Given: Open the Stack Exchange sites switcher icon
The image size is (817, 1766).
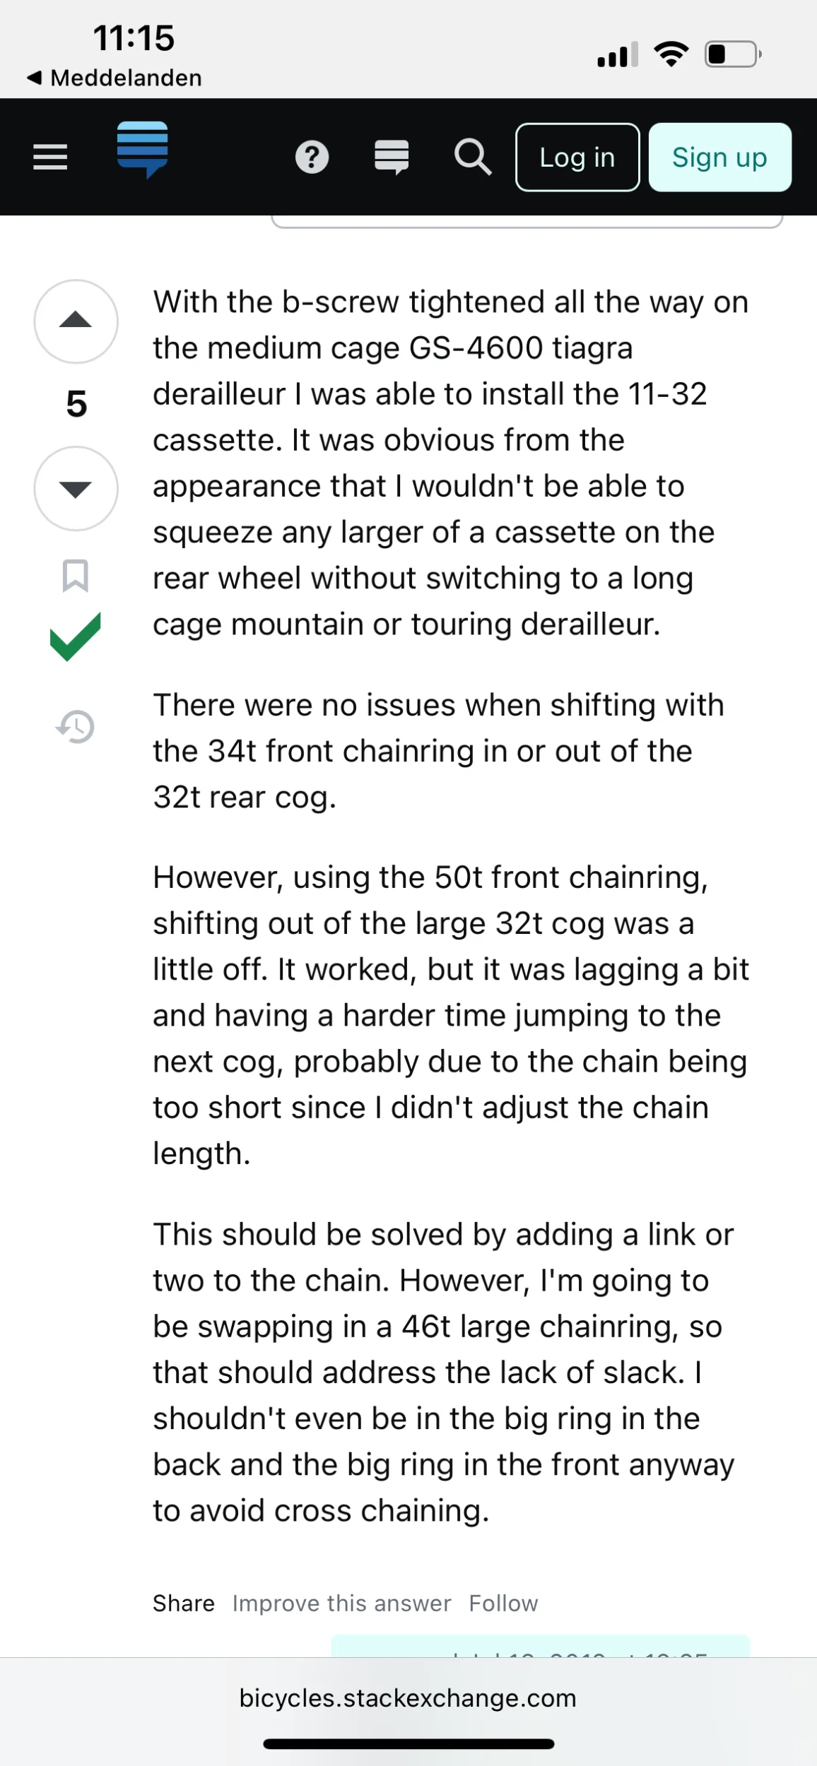Looking at the screenshot, I should click(x=392, y=157).
